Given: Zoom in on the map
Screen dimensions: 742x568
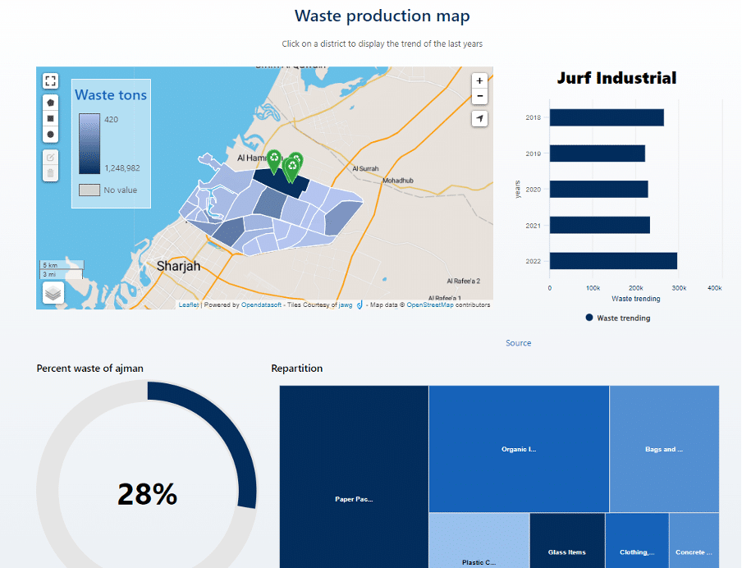Looking at the screenshot, I should point(480,80).
